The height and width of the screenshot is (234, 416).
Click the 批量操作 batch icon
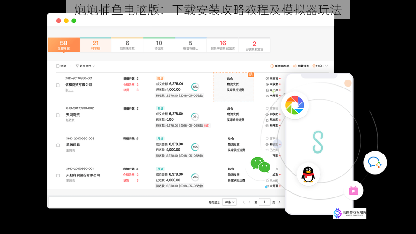295,66
